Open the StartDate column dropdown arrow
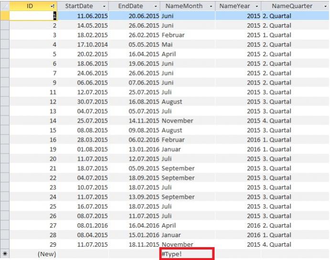 tap(104, 6)
